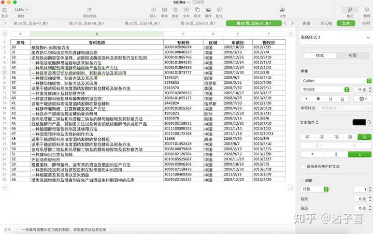Image resolution: width=373 pixels, height=234 pixels.
Task: Click the black text color swatch
Action: tap(358, 122)
